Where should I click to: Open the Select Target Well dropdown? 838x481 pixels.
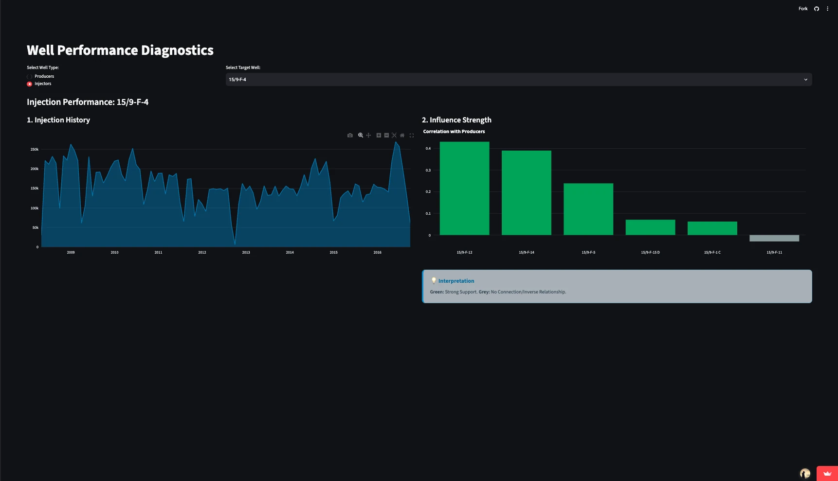tap(519, 80)
